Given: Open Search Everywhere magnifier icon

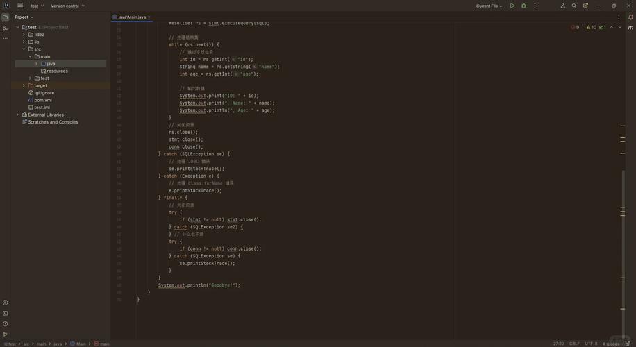Looking at the screenshot, I should 574,6.
